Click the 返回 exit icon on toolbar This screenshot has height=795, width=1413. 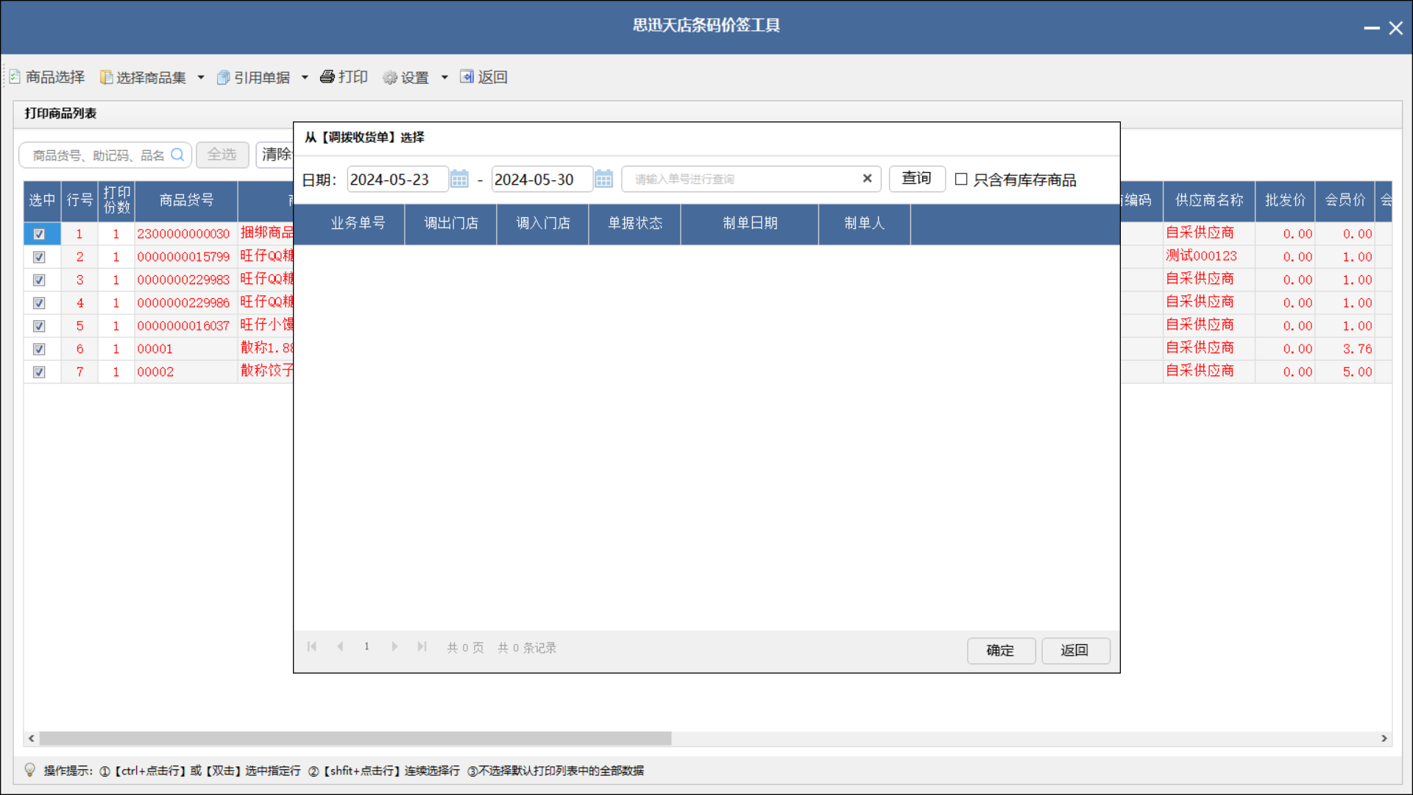468,77
